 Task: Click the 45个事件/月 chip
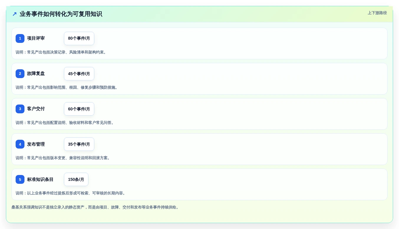tap(79, 74)
